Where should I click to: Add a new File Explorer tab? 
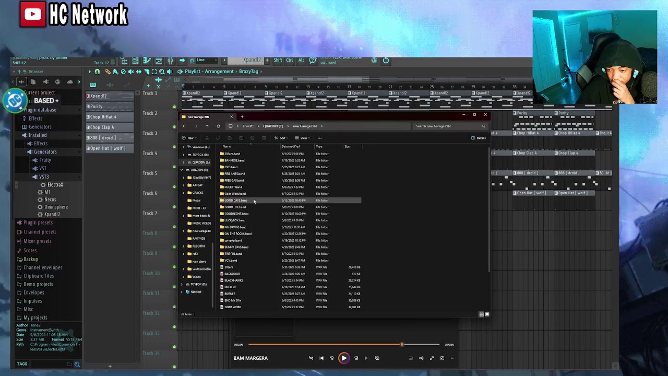pos(242,116)
